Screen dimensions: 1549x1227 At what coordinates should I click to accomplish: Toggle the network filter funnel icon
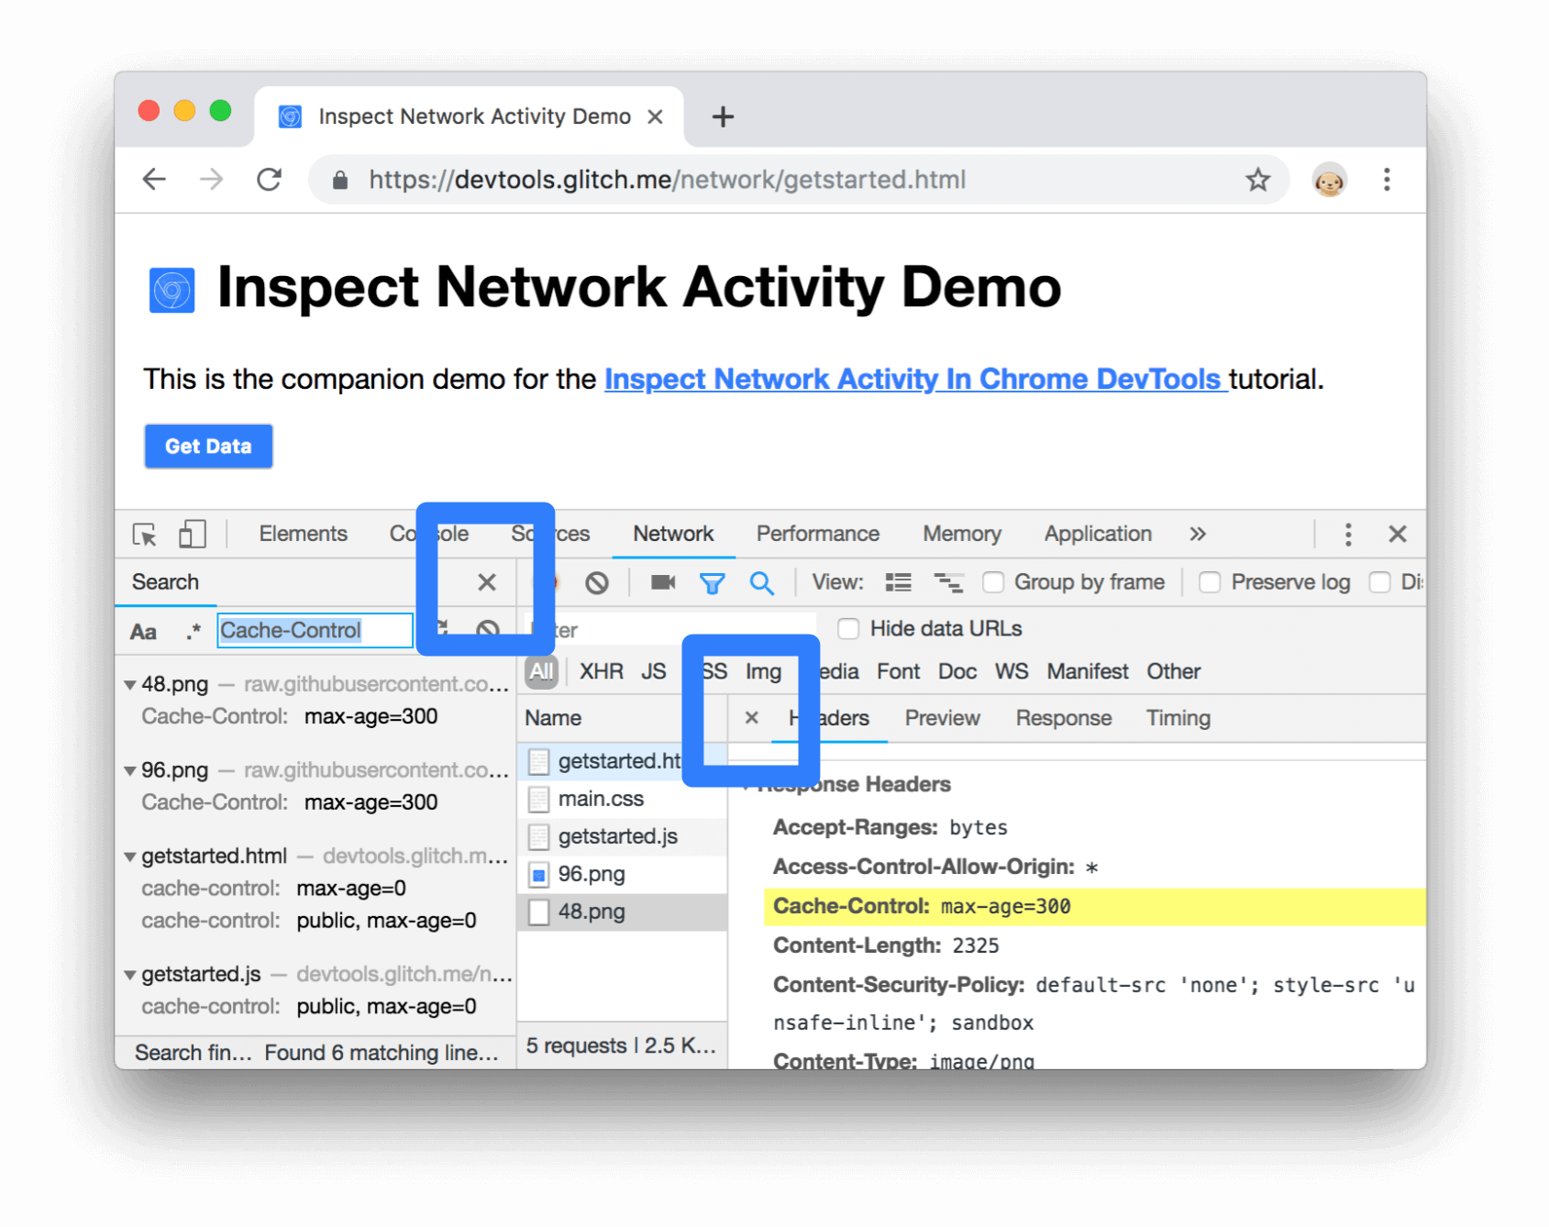[712, 582]
